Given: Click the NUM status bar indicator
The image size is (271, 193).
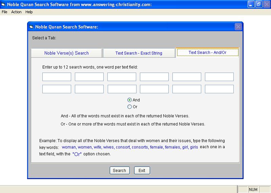Looking at the screenshot, I should pos(253,190).
